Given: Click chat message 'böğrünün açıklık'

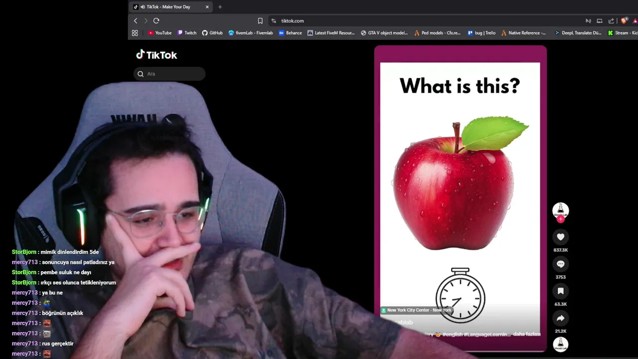Looking at the screenshot, I should pyautogui.click(x=62, y=313).
